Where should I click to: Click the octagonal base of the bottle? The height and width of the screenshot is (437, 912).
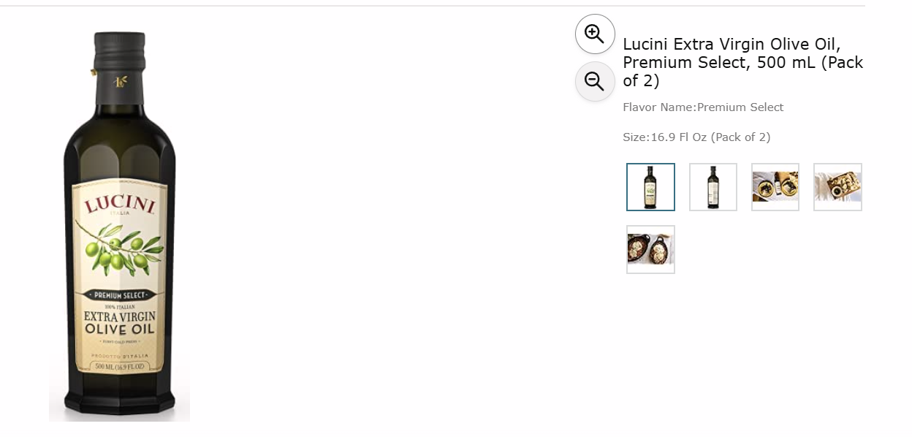coord(120,402)
